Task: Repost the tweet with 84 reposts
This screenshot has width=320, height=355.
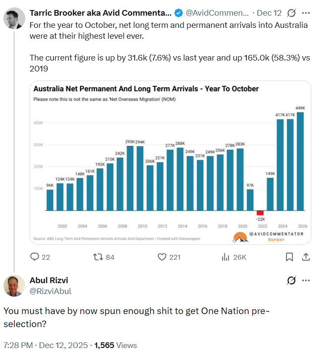Action: tap(99, 257)
